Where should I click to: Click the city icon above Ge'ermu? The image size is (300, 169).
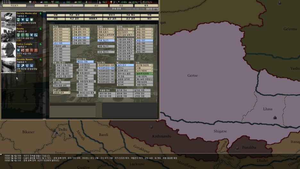click(x=280, y=3)
